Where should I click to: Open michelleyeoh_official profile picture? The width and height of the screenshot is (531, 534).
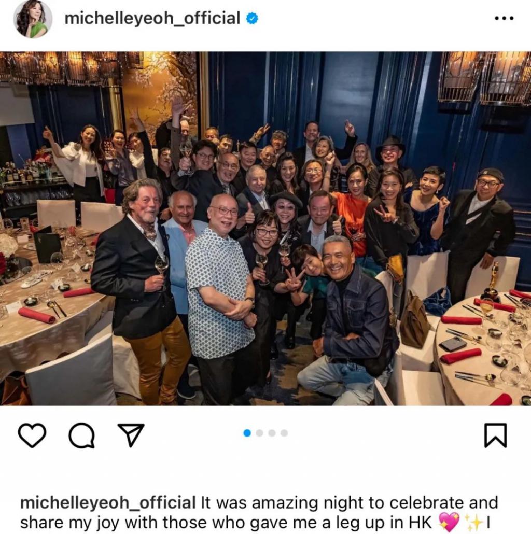point(33,19)
